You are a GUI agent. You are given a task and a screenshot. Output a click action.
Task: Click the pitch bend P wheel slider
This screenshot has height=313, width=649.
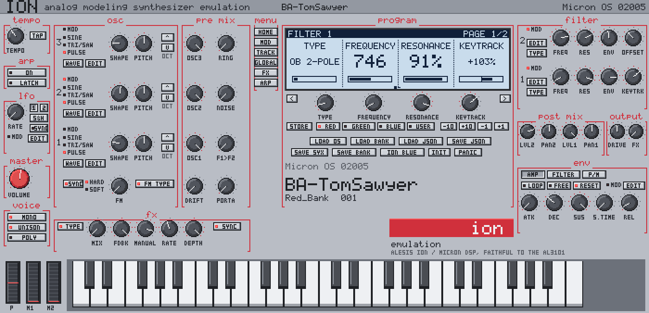pos(13,282)
